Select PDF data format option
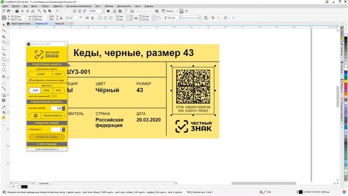 (58, 90)
